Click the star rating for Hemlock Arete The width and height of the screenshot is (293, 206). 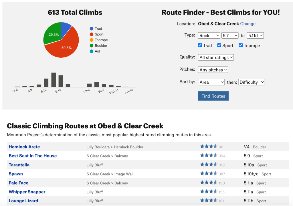(x=209, y=147)
